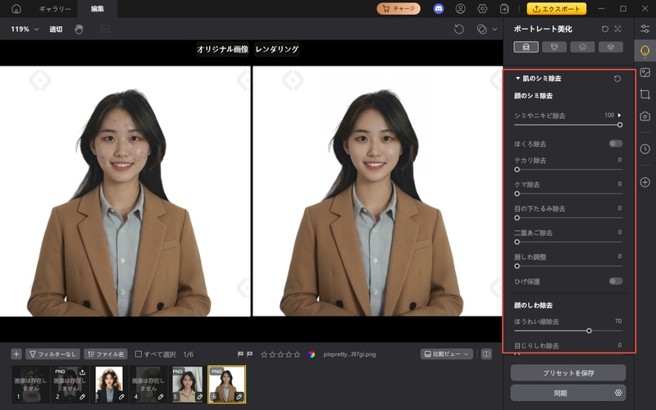
Task: Click the ほうれい線除去 slider handle
Action: point(590,330)
